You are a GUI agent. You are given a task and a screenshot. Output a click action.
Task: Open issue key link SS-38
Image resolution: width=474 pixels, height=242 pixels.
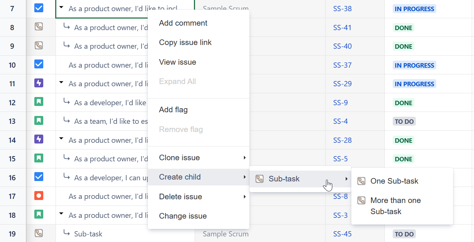(x=342, y=9)
